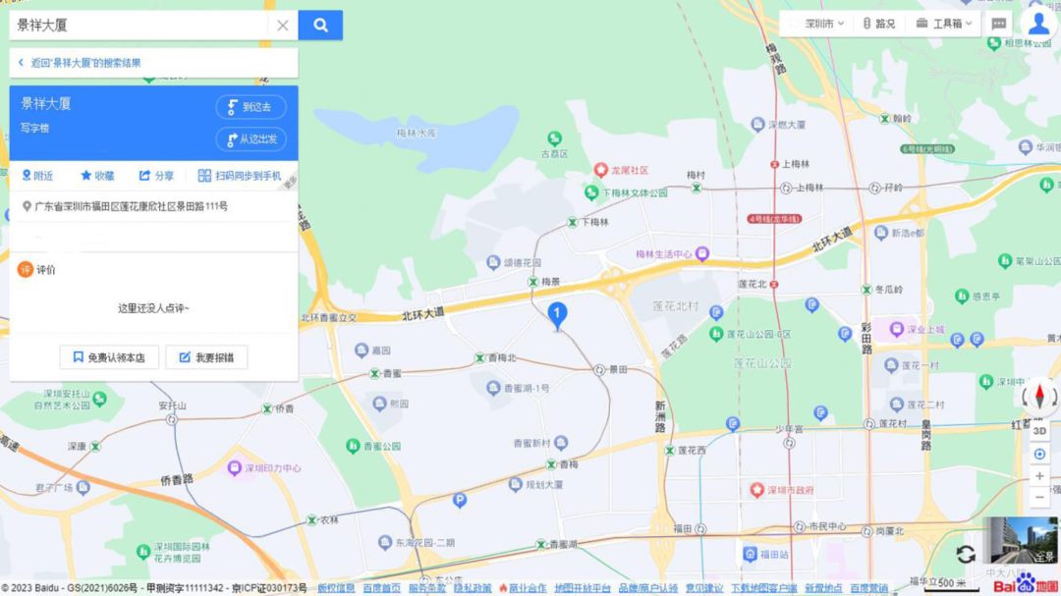This screenshot has width=1061, height=596.
Task: Select the 收藏 favorites tab
Action: click(x=97, y=176)
